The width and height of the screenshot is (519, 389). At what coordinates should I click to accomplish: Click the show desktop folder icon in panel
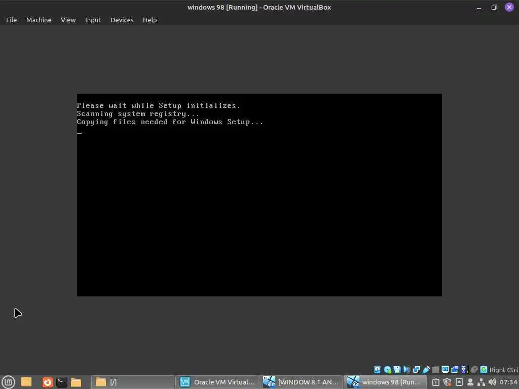click(26, 382)
